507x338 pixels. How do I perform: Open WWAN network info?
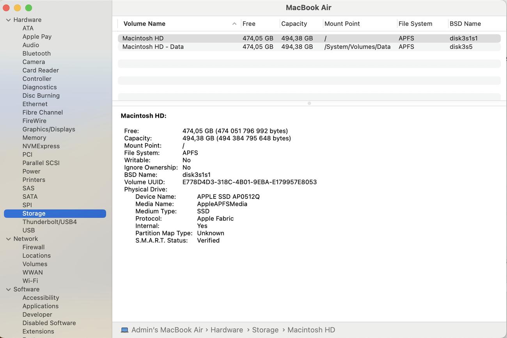[33, 273]
